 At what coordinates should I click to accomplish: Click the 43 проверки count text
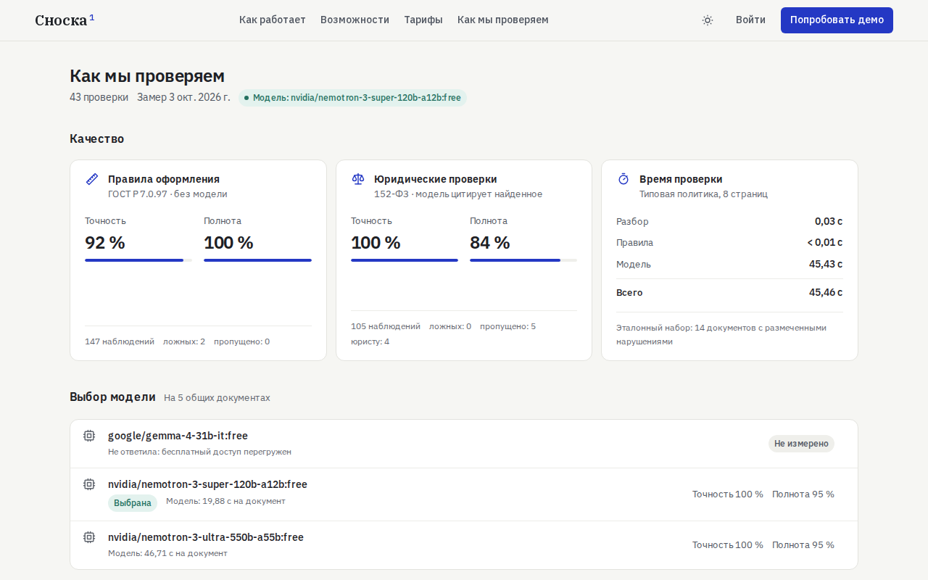[x=99, y=97]
